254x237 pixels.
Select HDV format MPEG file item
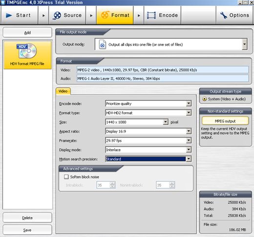point(27,55)
